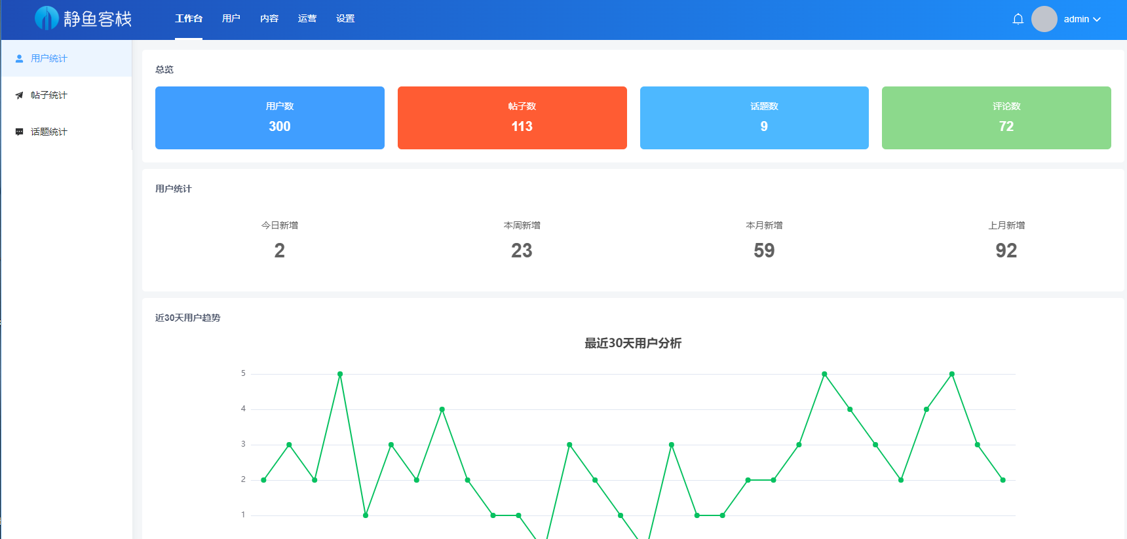Select 话题统计 in the sidebar
This screenshot has height=539, width=1127.
coord(49,132)
